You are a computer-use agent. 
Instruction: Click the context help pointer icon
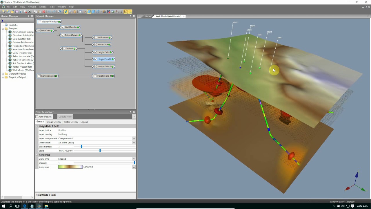(x=60, y=12)
